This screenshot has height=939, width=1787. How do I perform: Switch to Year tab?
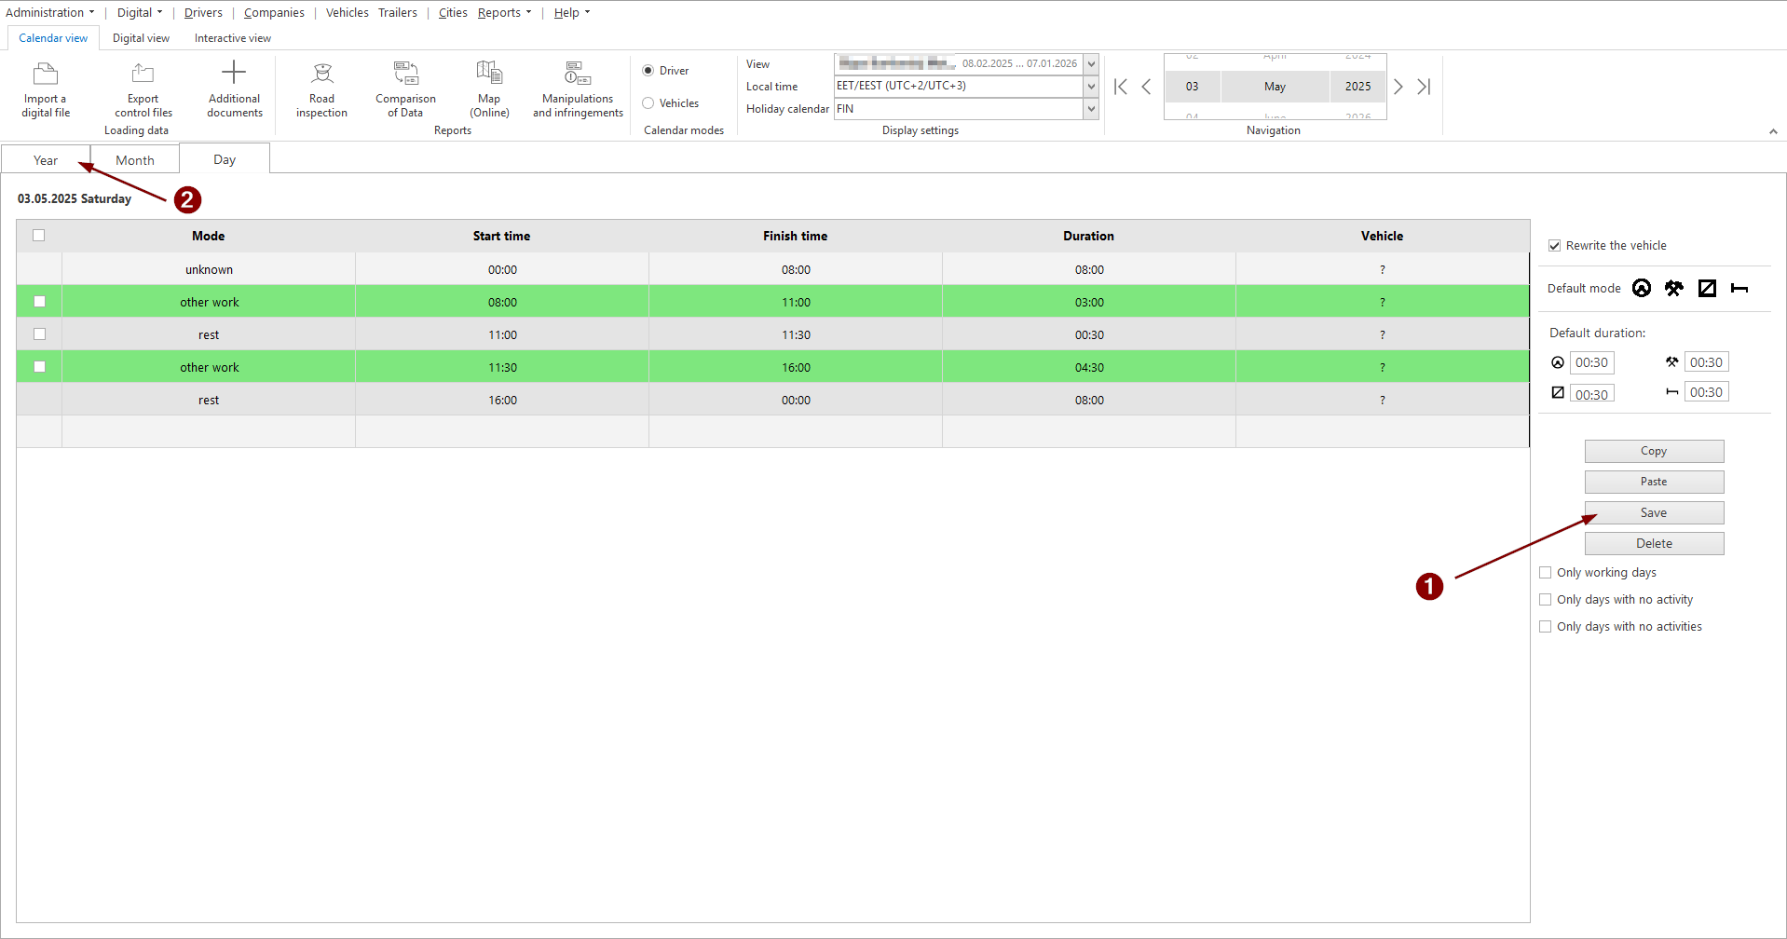click(46, 160)
